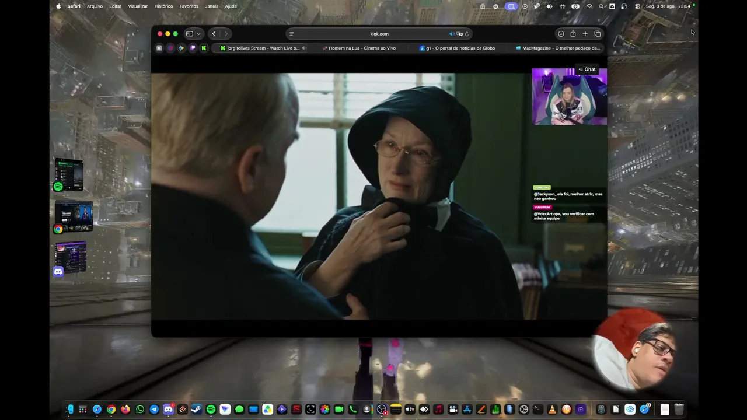Open the Trash in the Dock
The image size is (747, 420).
679,409
